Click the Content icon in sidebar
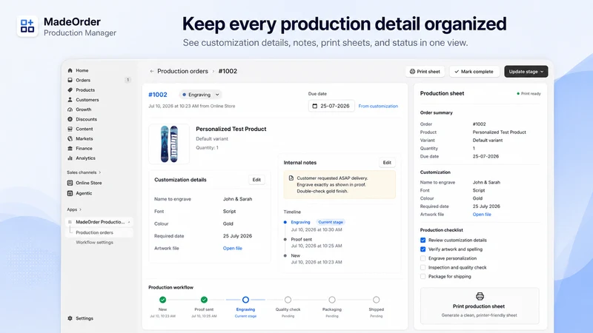The width and height of the screenshot is (593, 333). [x=70, y=129]
